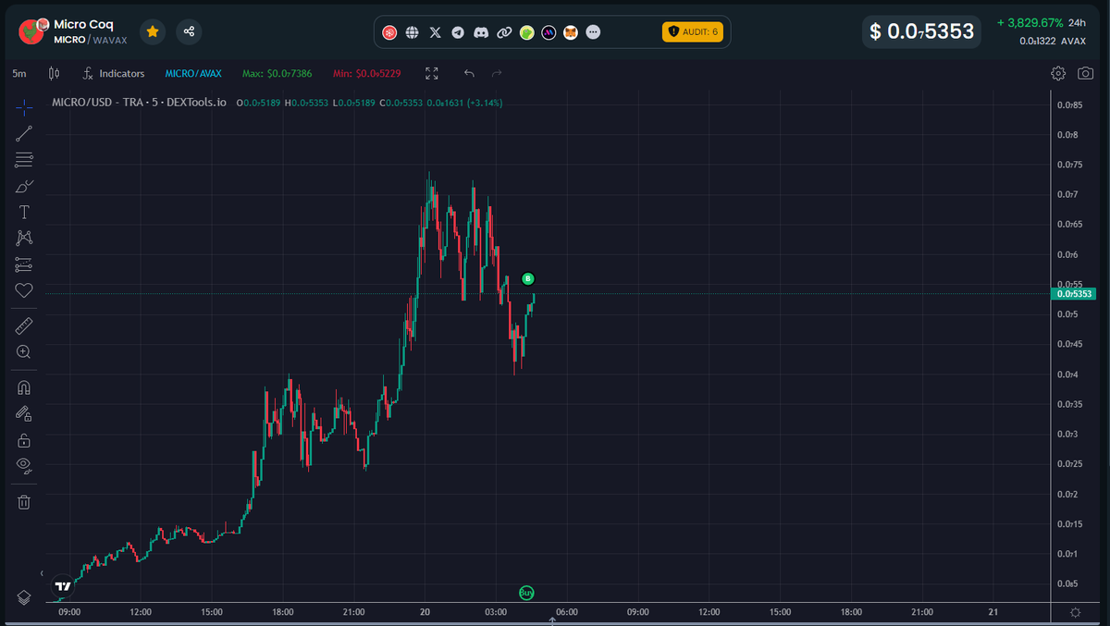The width and height of the screenshot is (1110, 626).
Task: Select the trend line drawing tool
Action: (23, 133)
